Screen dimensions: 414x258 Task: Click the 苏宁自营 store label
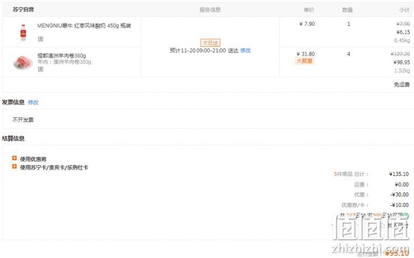pos(23,10)
